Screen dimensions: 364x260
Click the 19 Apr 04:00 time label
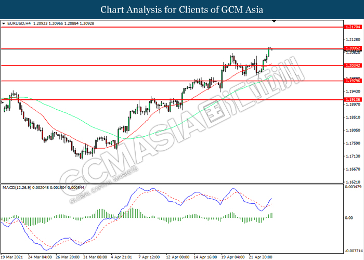[x=233, y=257]
